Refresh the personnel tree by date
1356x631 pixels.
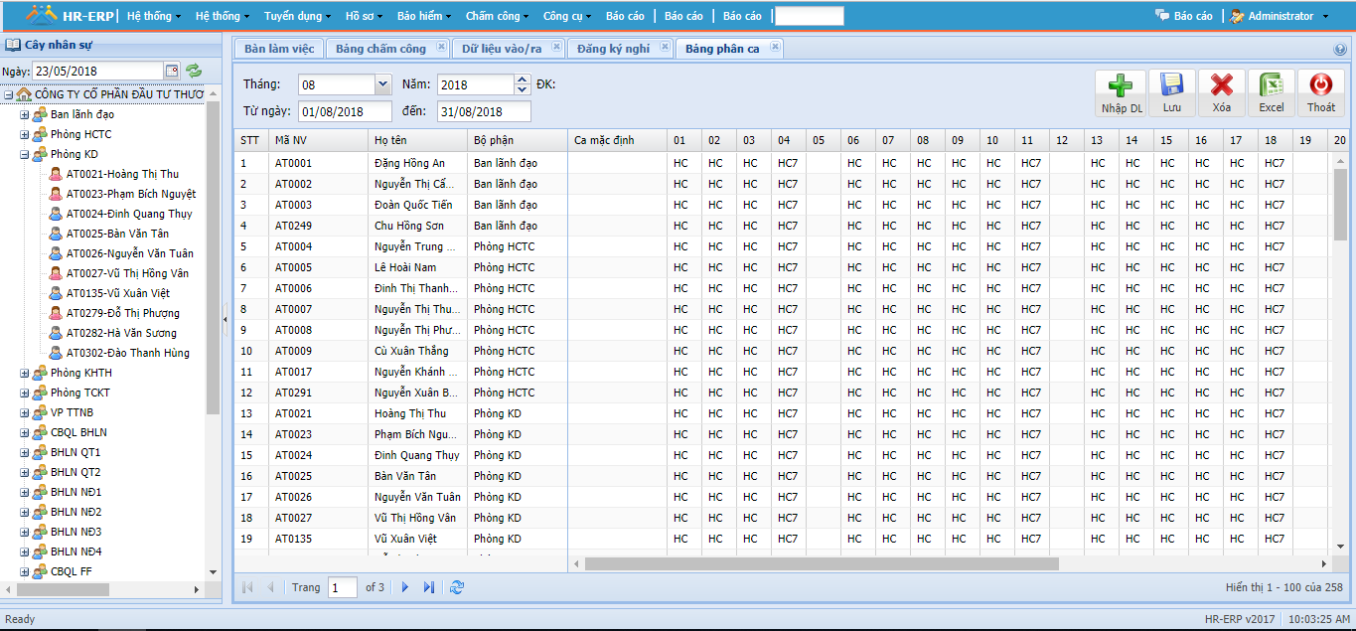pos(194,71)
